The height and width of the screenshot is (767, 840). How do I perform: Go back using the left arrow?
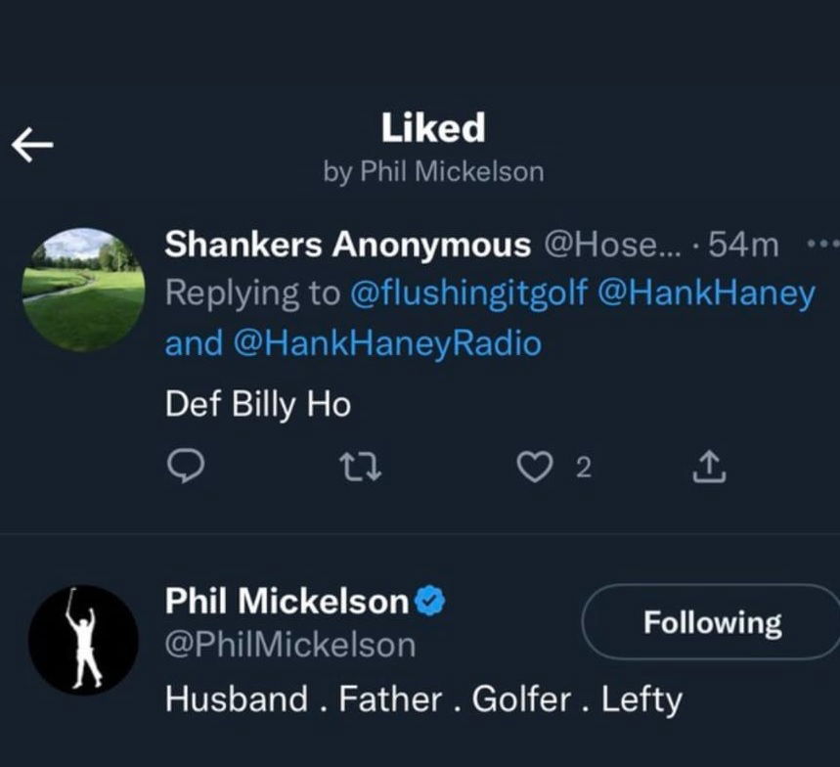tap(31, 144)
